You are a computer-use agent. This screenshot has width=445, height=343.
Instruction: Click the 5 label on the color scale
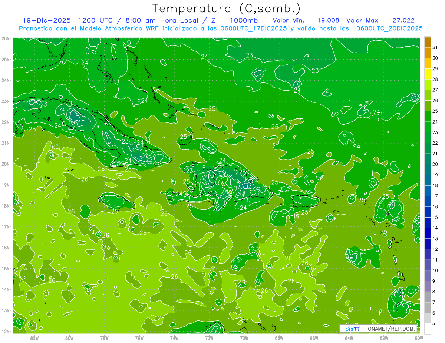tap(434, 323)
